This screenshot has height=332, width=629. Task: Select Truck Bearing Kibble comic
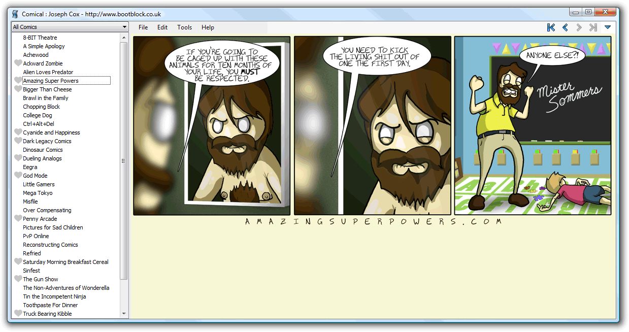[x=47, y=314]
